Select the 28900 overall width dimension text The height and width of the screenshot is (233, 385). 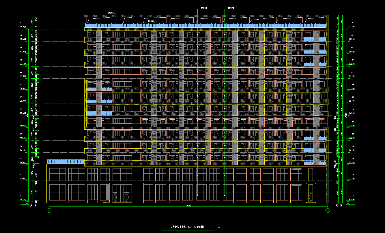(x=188, y=206)
